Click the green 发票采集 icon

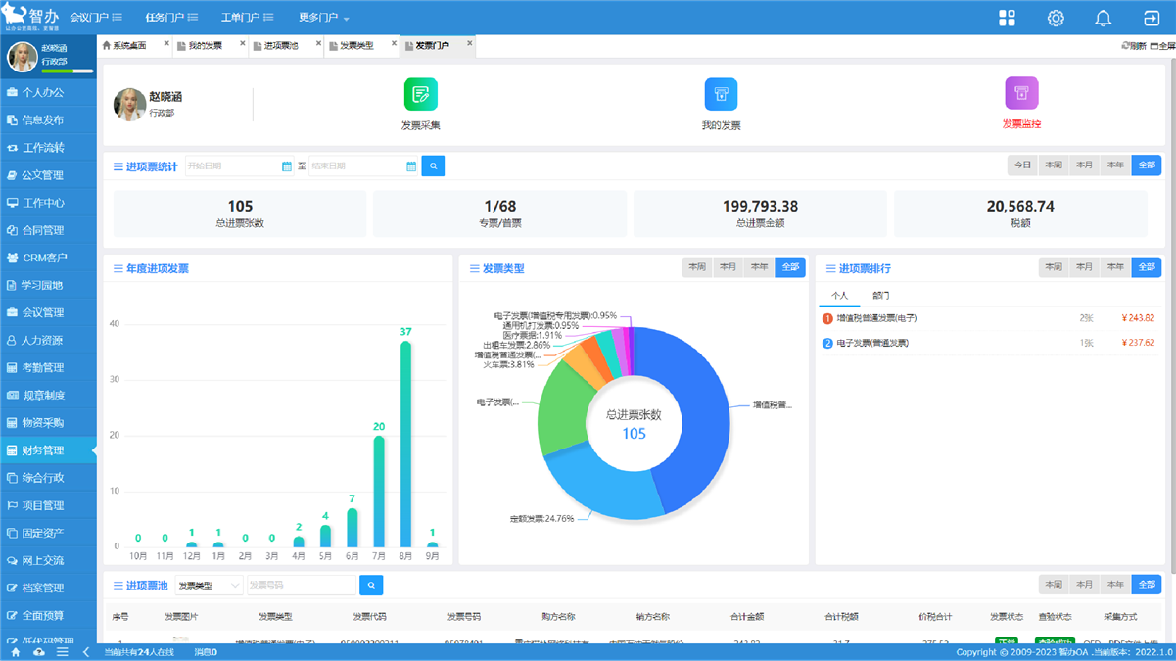click(420, 94)
